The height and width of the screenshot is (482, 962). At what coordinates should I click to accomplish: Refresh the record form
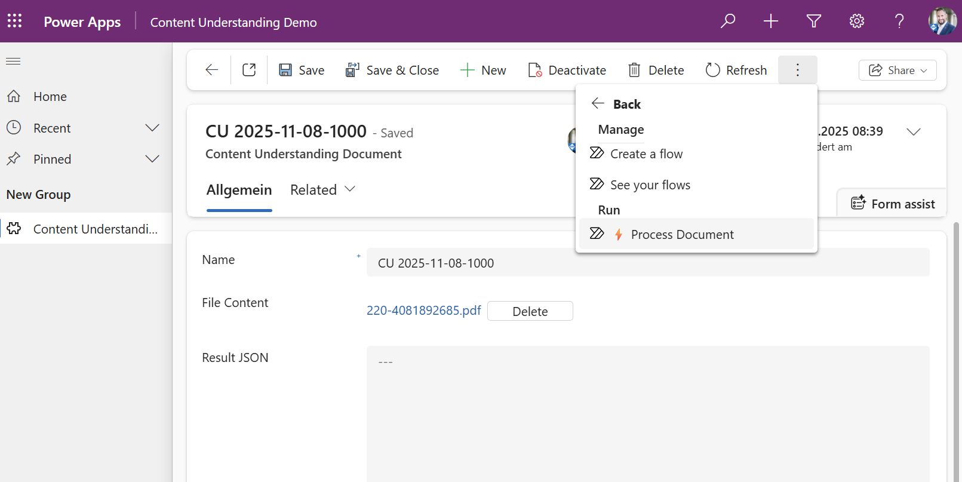[x=736, y=70]
